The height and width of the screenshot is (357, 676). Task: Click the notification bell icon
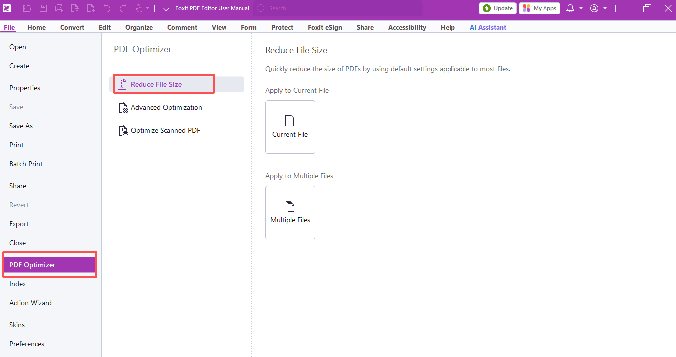571,8
